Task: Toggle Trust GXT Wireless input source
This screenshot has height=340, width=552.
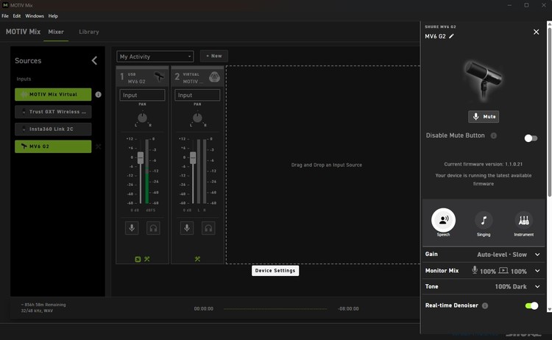Action: [53, 112]
